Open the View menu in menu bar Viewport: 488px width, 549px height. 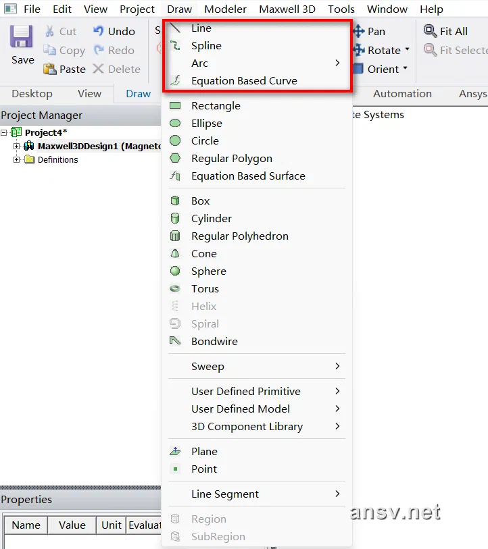pyautogui.click(x=95, y=9)
